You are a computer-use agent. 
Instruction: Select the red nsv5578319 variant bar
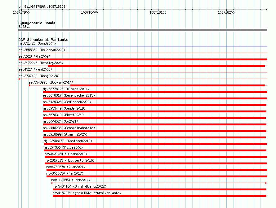coord(154,118)
